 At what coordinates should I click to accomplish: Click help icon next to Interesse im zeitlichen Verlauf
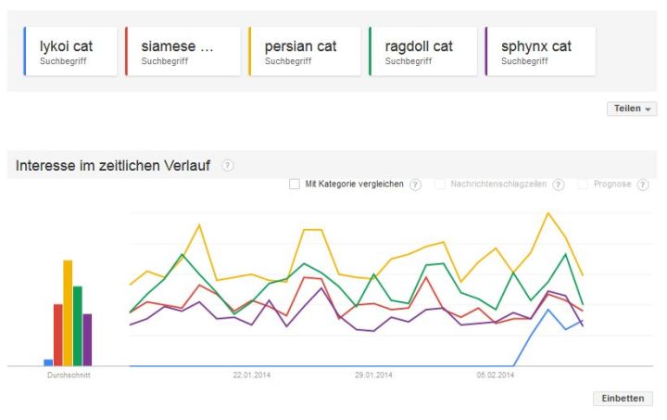click(x=228, y=166)
